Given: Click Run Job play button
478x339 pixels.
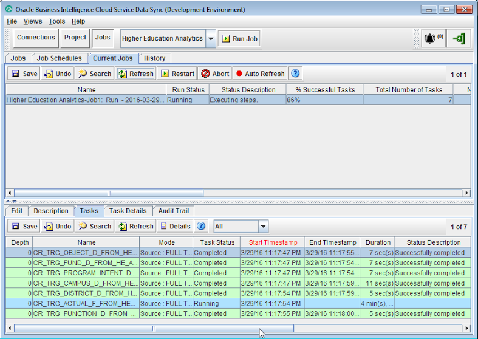Looking at the screenshot, I should coord(239,39).
